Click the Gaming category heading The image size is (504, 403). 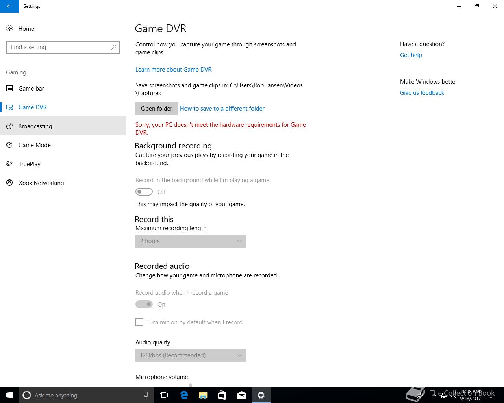coord(16,72)
